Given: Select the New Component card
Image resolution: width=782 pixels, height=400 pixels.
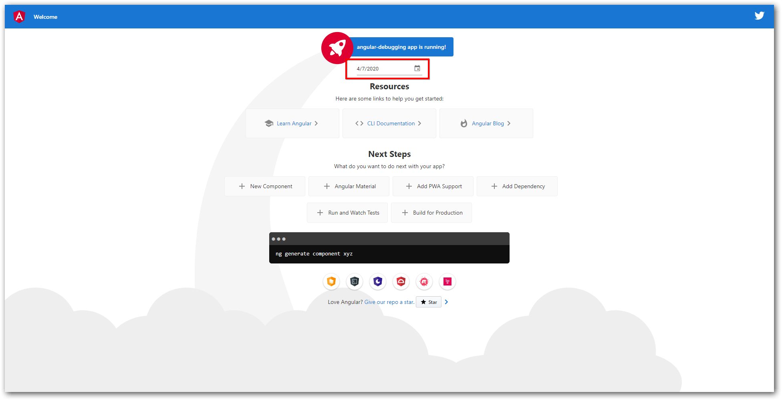Looking at the screenshot, I should coord(265,186).
